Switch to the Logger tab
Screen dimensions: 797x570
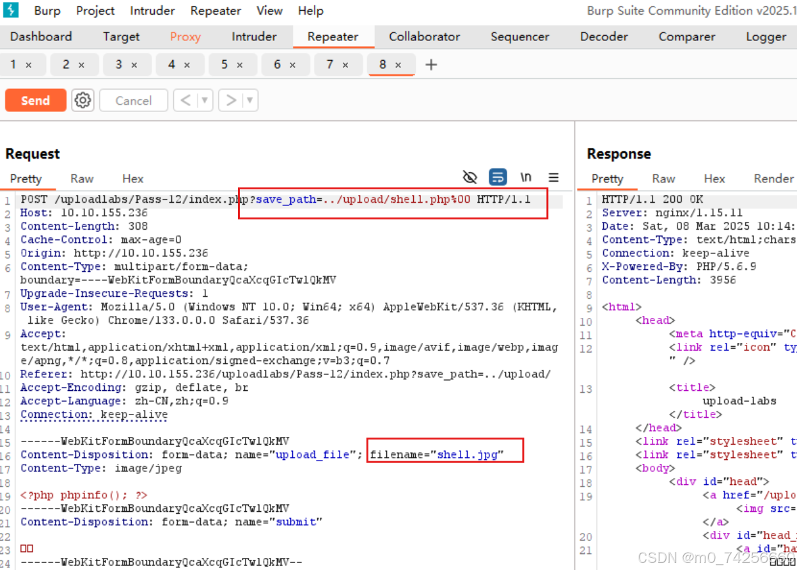[x=766, y=36]
